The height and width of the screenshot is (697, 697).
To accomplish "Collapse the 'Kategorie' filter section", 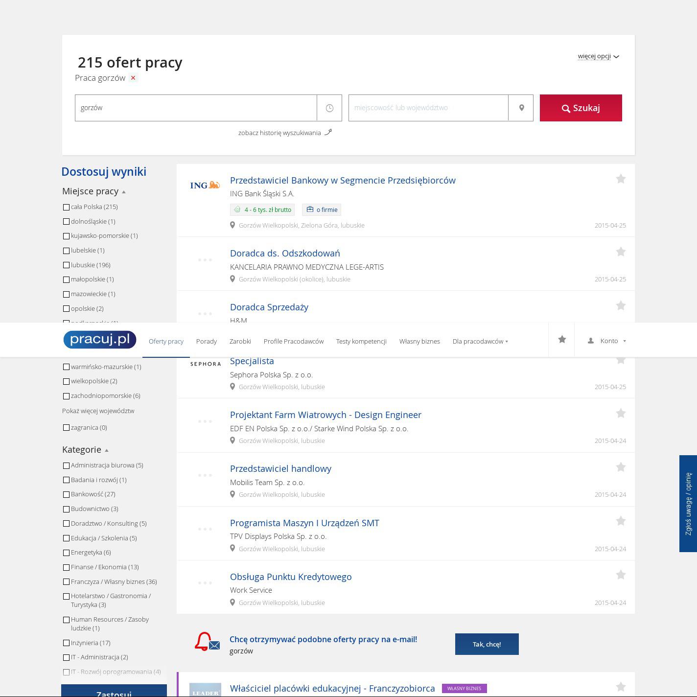I will (x=85, y=450).
